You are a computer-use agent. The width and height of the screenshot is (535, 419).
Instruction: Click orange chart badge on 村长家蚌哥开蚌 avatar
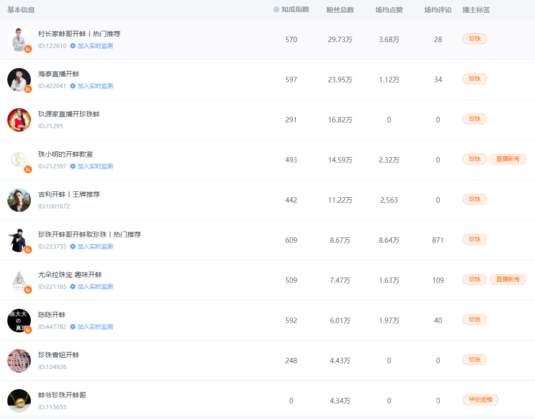click(28, 48)
